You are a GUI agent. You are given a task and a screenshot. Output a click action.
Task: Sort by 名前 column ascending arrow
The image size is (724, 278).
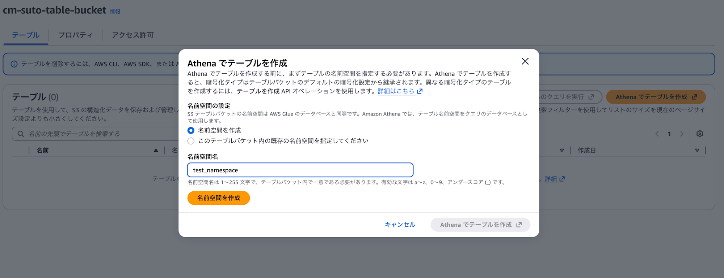(x=156, y=150)
